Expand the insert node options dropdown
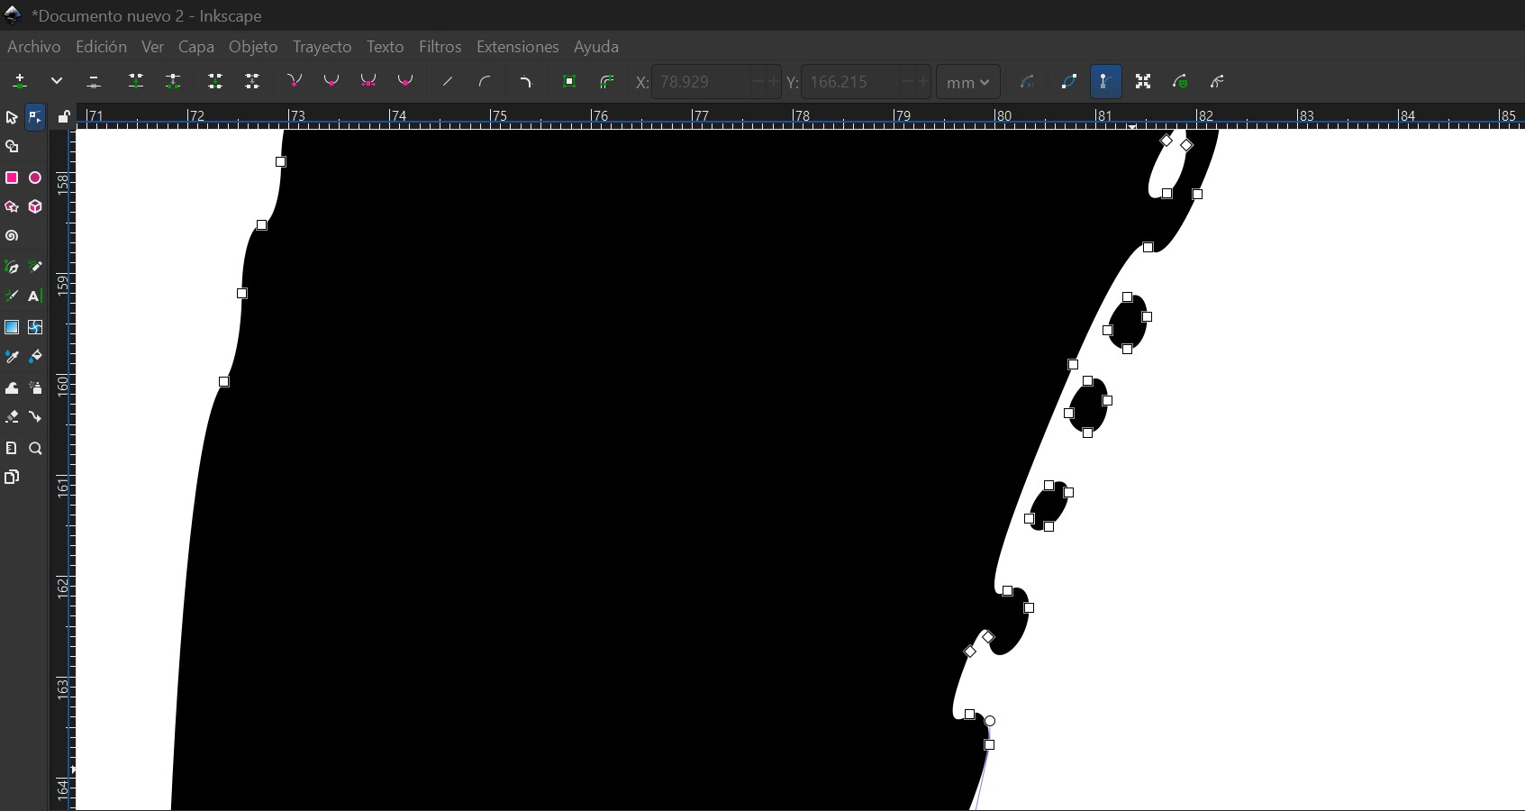Screen dimensions: 1525x811 pyautogui.click(x=57, y=82)
